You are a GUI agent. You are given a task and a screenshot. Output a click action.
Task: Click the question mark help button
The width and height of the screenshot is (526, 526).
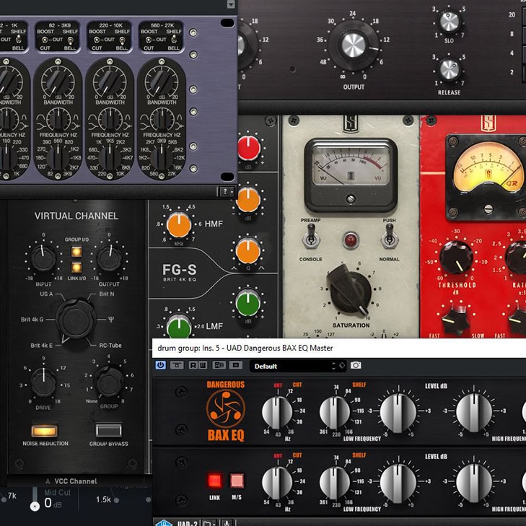(226, 191)
